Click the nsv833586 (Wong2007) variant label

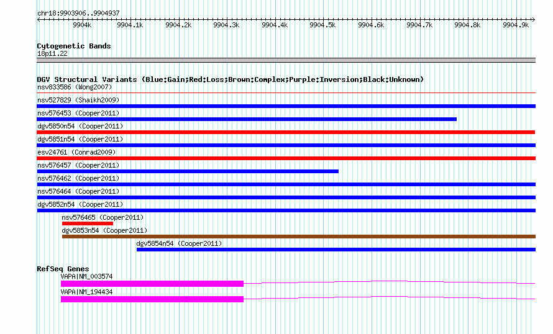(75, 87)
